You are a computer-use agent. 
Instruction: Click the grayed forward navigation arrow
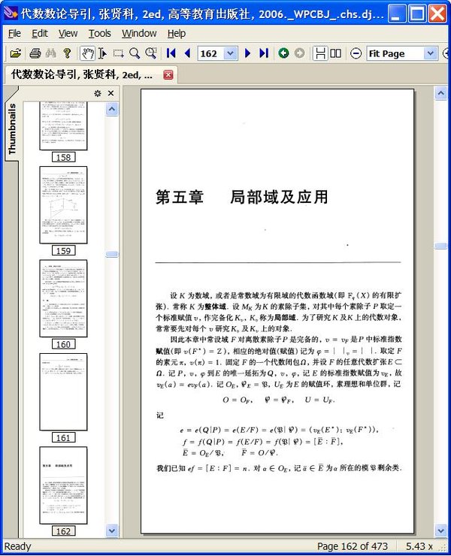299,53
